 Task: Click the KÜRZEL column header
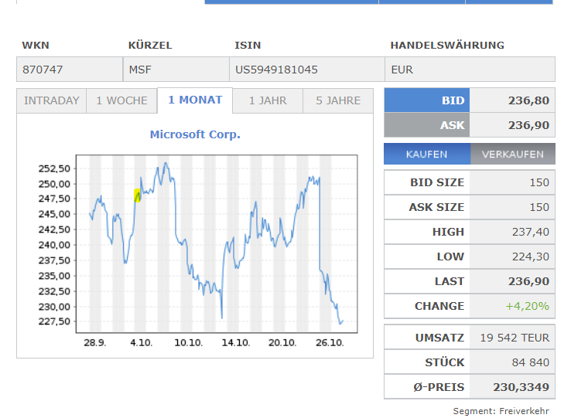pyautogui.click(x=149, y=45)
